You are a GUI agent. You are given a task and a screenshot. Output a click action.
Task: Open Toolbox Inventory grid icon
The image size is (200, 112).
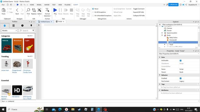(x=13, y=26)
